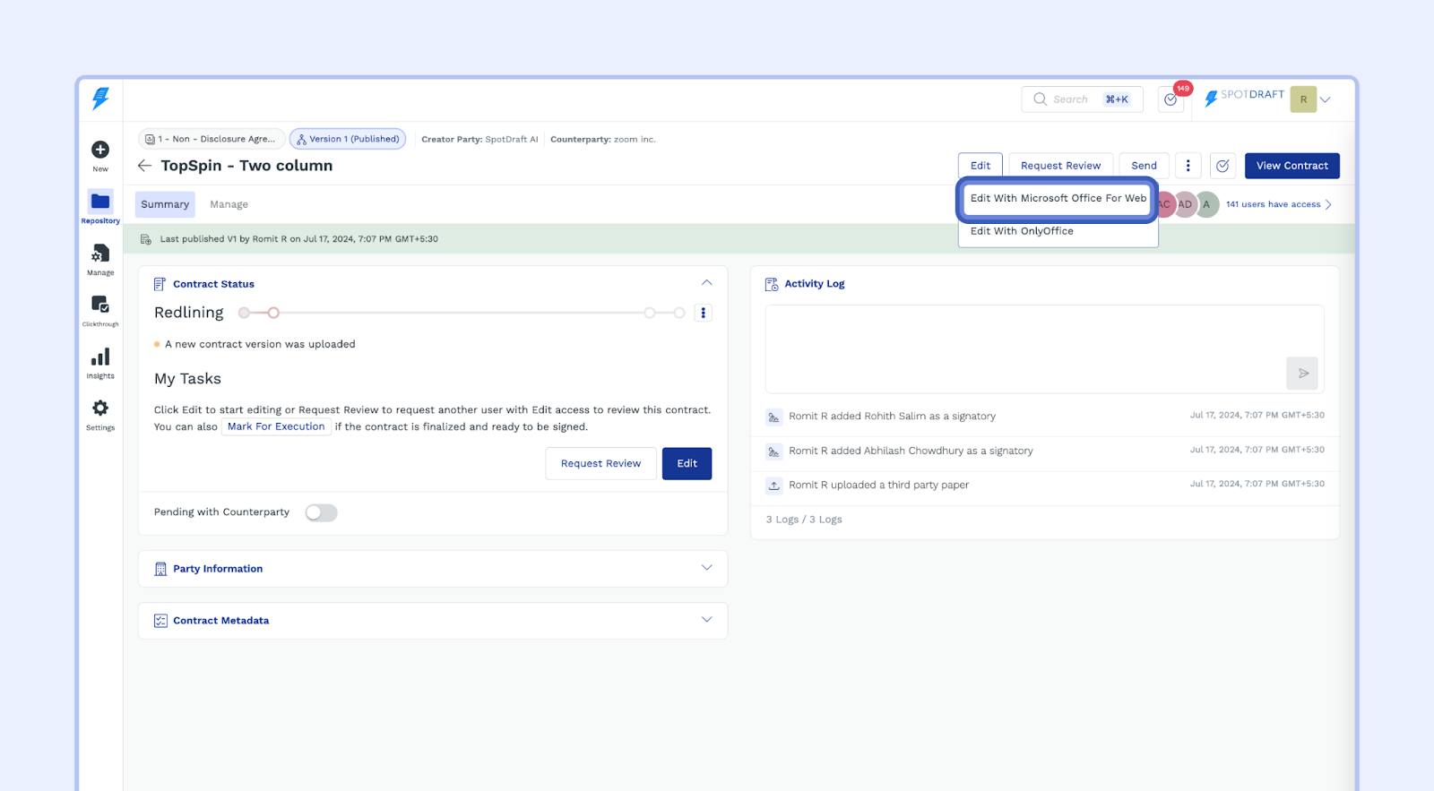Click the Redlining status progress track
The height and width of the screenshot is (791, 1434).
(462, 313)
